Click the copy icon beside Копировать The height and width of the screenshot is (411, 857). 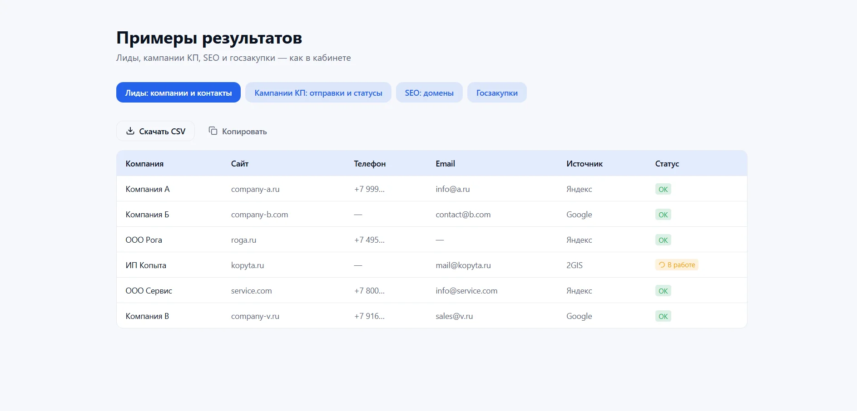(x=213, y=131)
